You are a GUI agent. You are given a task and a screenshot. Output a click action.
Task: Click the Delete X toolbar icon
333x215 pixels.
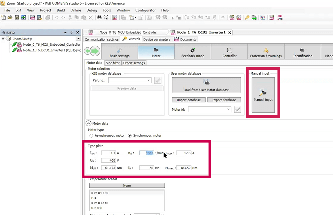tap(91, 17)
